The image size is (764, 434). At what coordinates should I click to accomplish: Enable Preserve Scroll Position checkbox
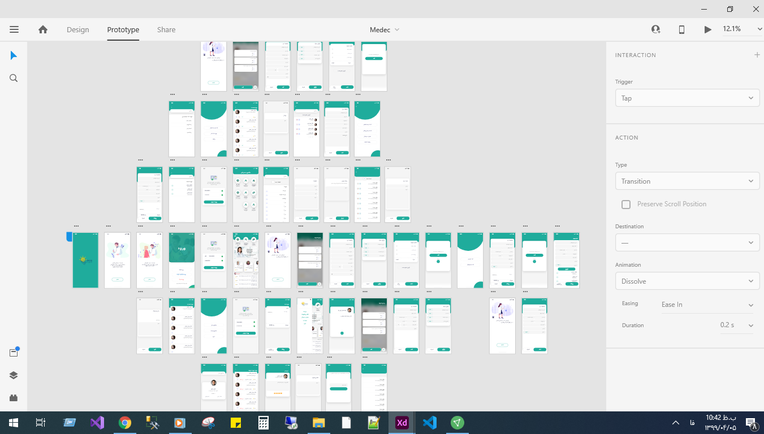[626, 205]
